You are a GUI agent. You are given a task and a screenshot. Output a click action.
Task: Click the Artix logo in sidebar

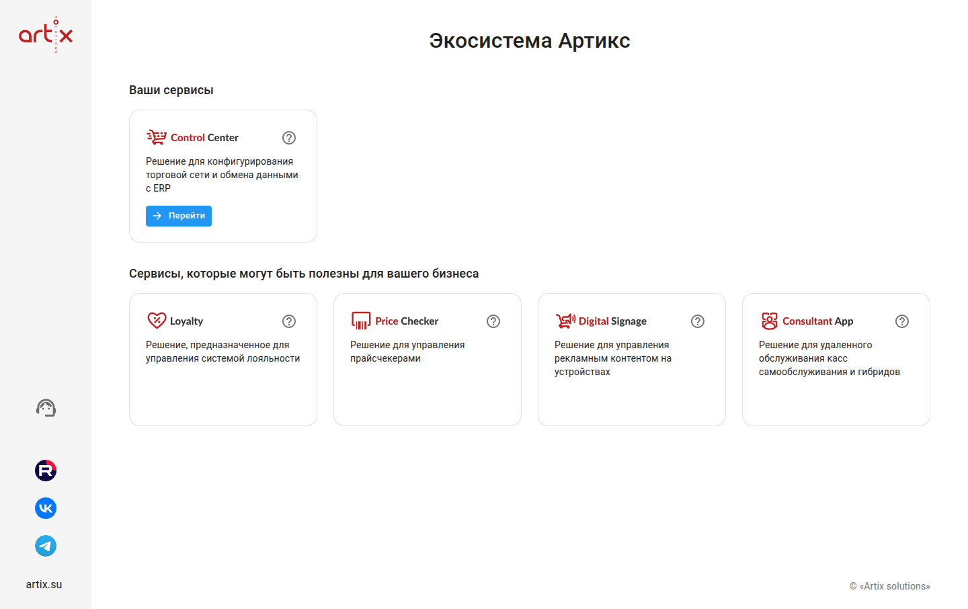[x=46, y=34]
